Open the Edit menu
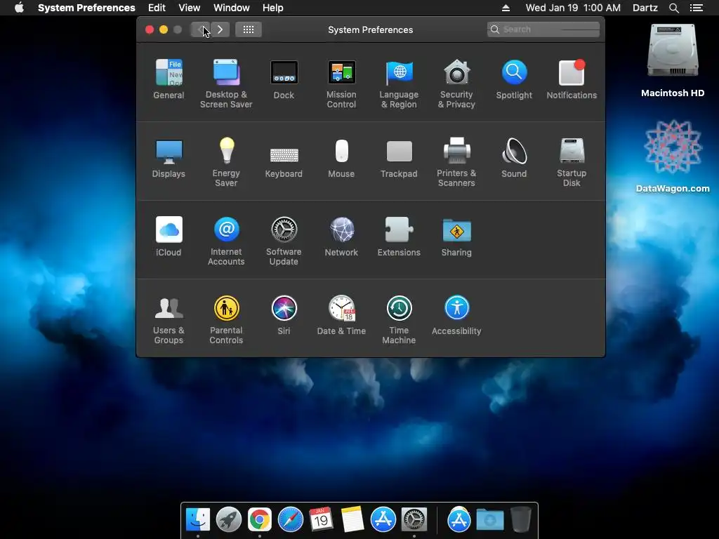 click(x=157, y=8)
